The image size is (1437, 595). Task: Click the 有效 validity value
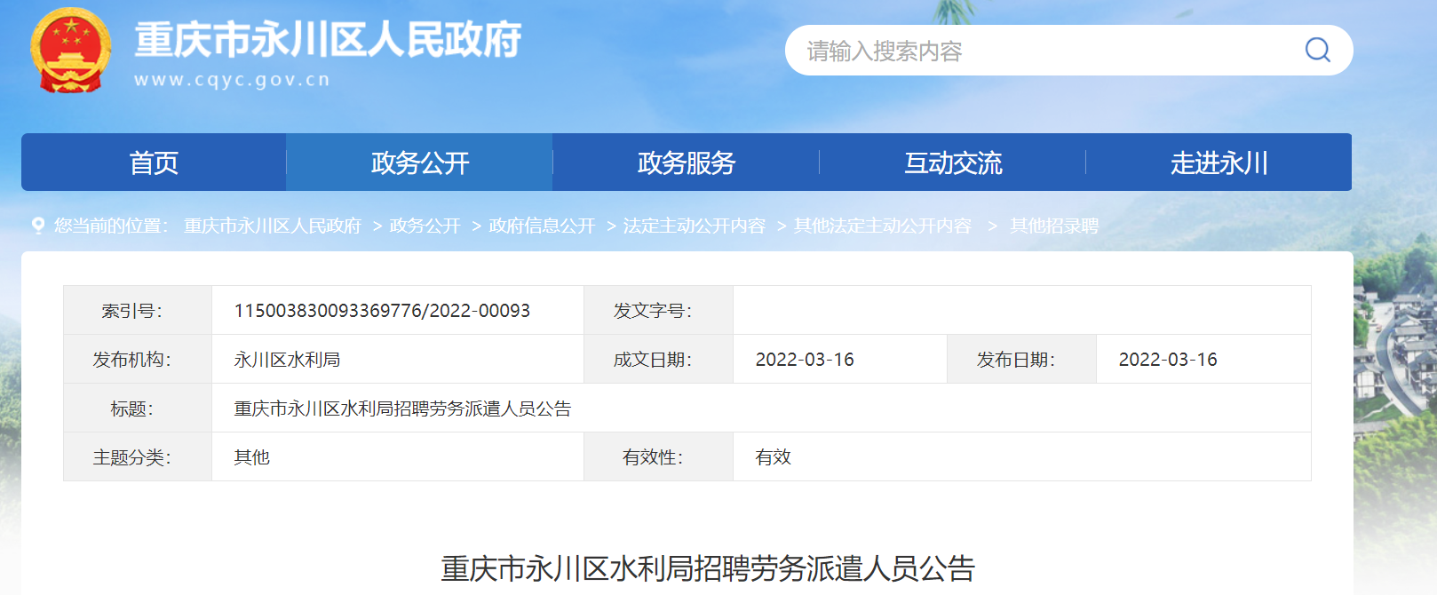click(773, 456)
